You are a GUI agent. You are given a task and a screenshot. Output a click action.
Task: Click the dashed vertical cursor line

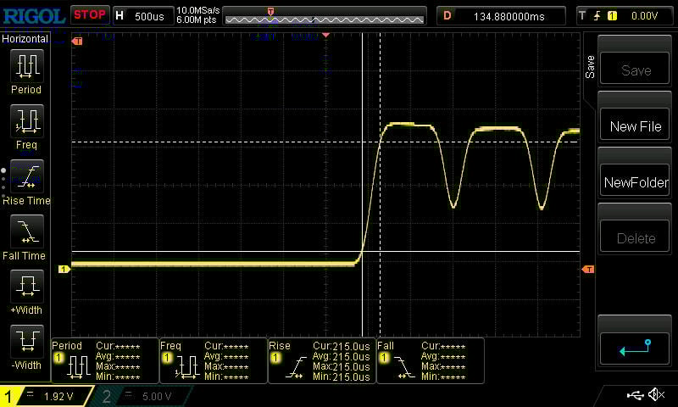[x=380, y=185]
